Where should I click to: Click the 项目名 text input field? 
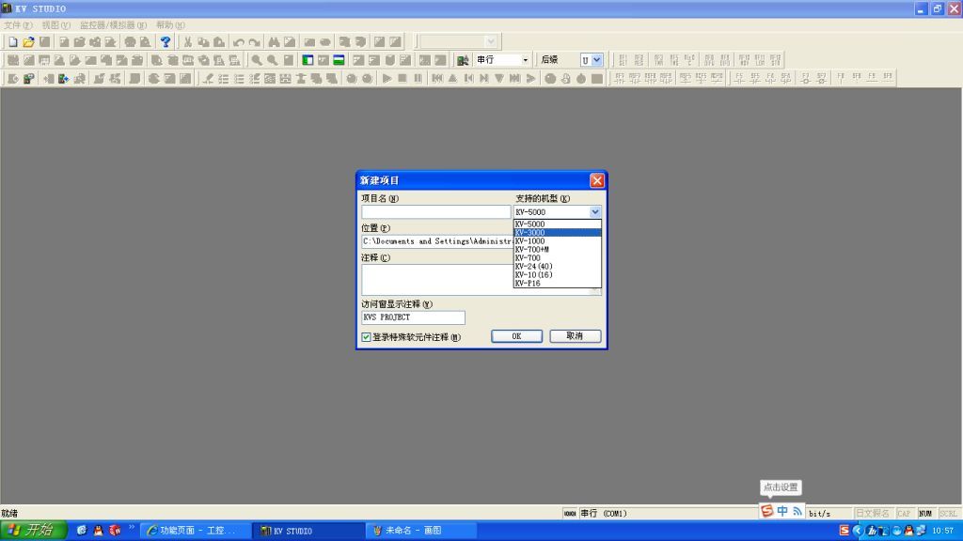pos(435,212)
